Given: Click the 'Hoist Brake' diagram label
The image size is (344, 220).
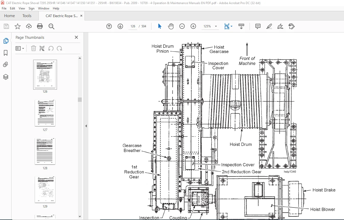Looking at the screenshot, I should click(x=324, y=190).
